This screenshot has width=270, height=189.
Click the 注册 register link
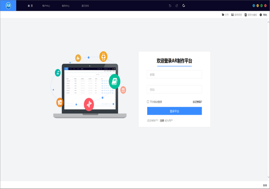162,121
